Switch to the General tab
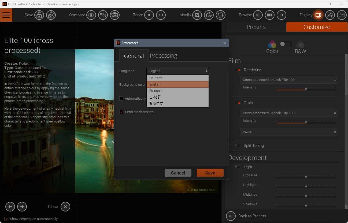 point(134,56)
